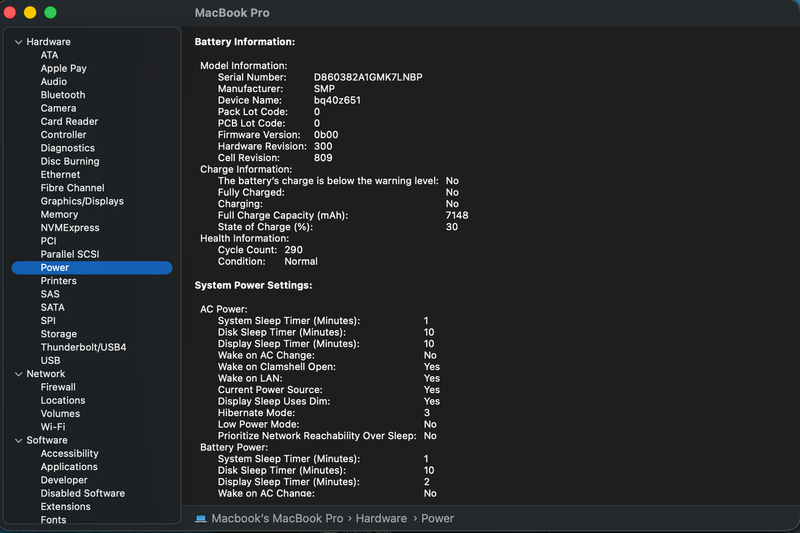Click the Cell Revision value 809
Screen dimensions: 800x533
(323, 158)
